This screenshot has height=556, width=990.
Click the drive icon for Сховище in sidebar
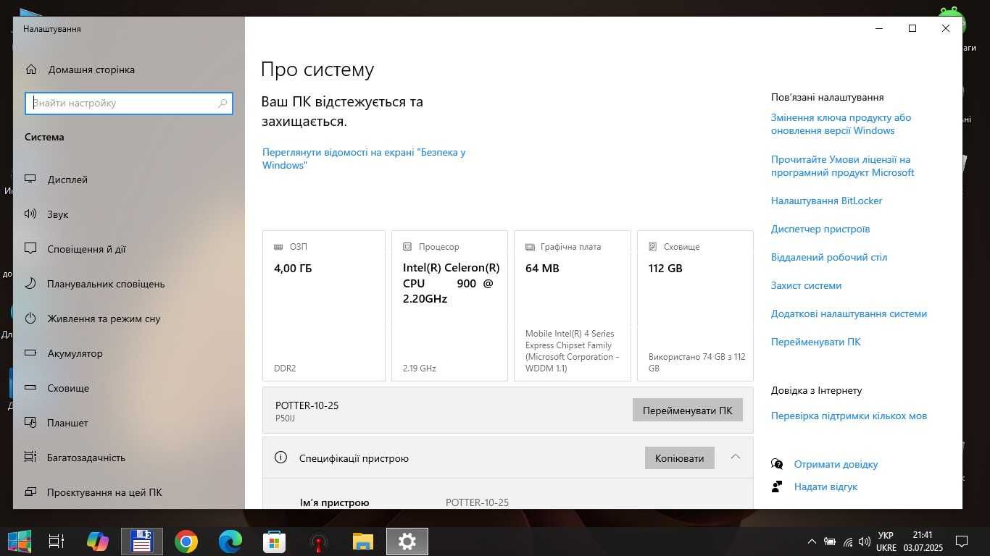pos(30,388)
